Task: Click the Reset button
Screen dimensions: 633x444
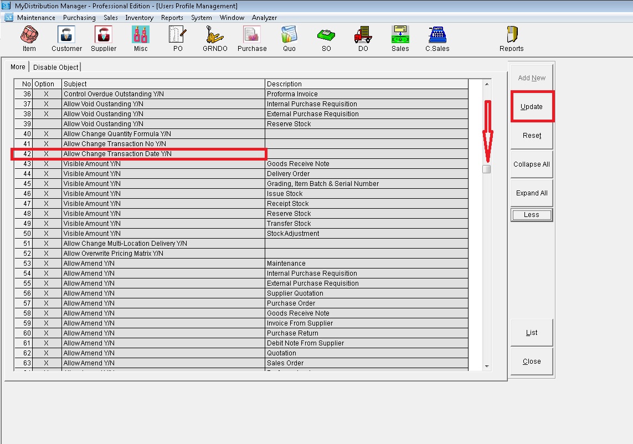Action: click(532, 136)
